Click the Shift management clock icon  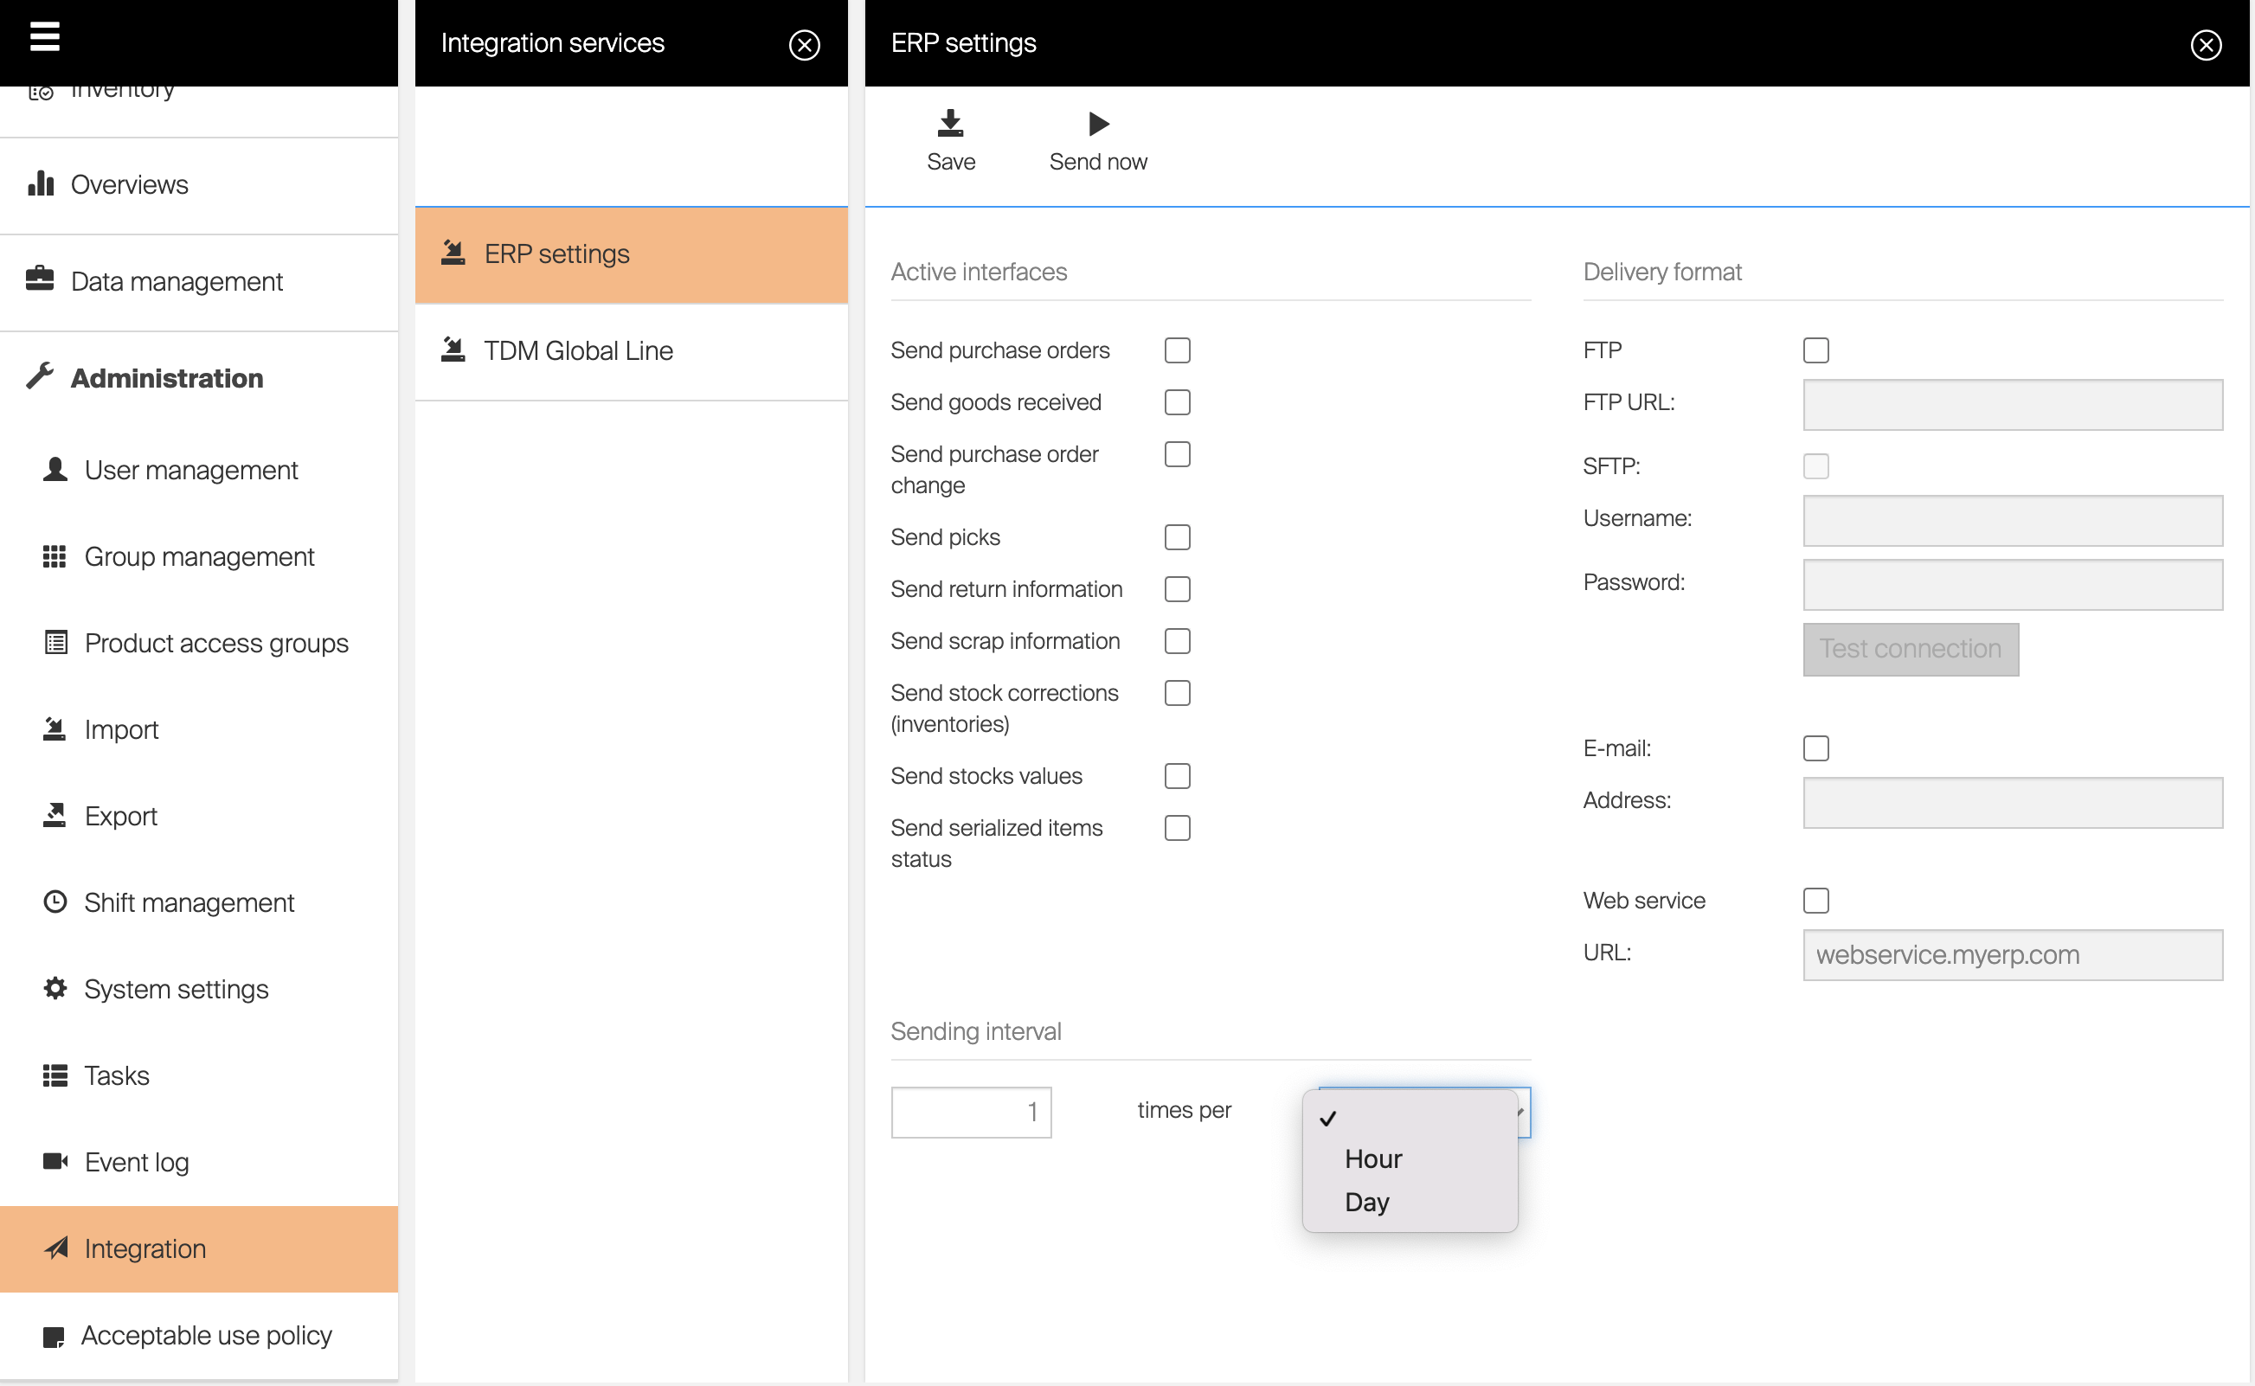[55, 902]
